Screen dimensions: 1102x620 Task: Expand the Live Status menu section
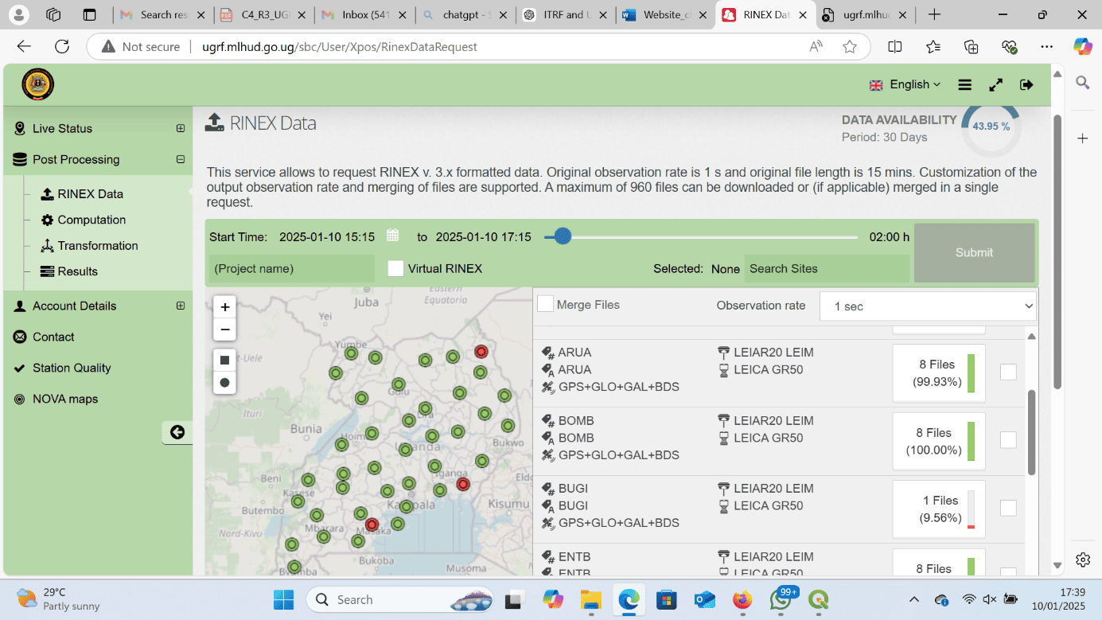(181, 128)
